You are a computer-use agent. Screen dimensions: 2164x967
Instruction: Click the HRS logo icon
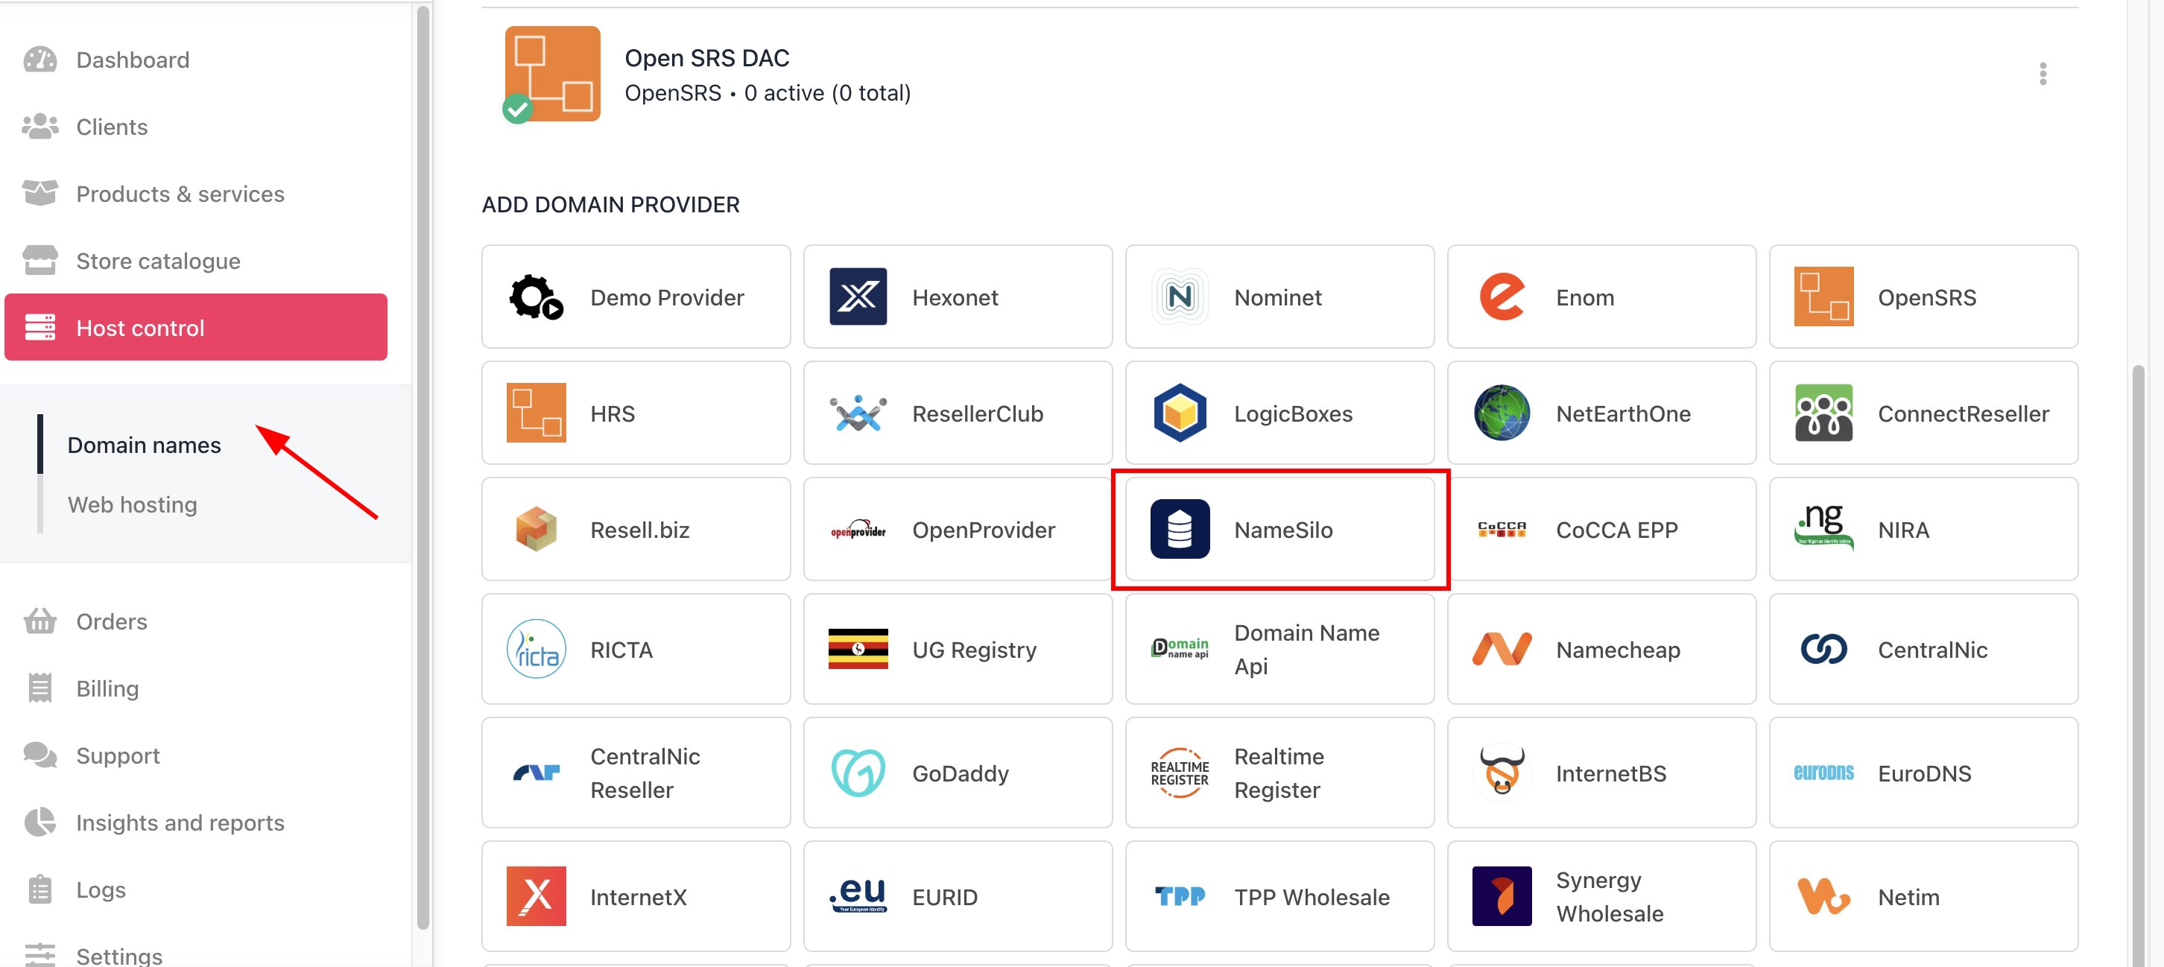point(536,413)
